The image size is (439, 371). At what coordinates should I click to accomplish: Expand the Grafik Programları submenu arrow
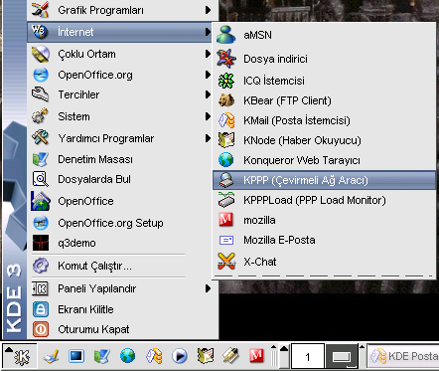pyautogui.click(x=208, y=10)
